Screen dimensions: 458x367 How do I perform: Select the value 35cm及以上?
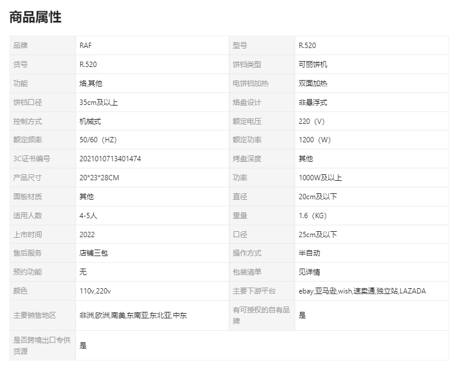pos(99,103)
